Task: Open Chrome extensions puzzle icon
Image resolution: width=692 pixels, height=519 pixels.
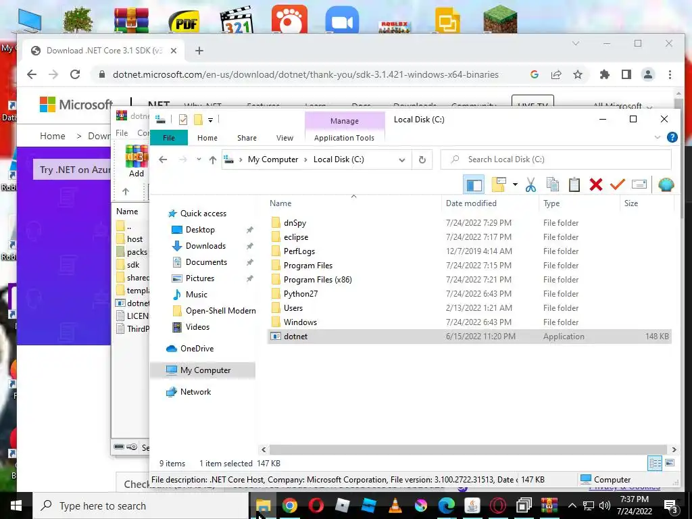Action: click(x=605, y=74)
